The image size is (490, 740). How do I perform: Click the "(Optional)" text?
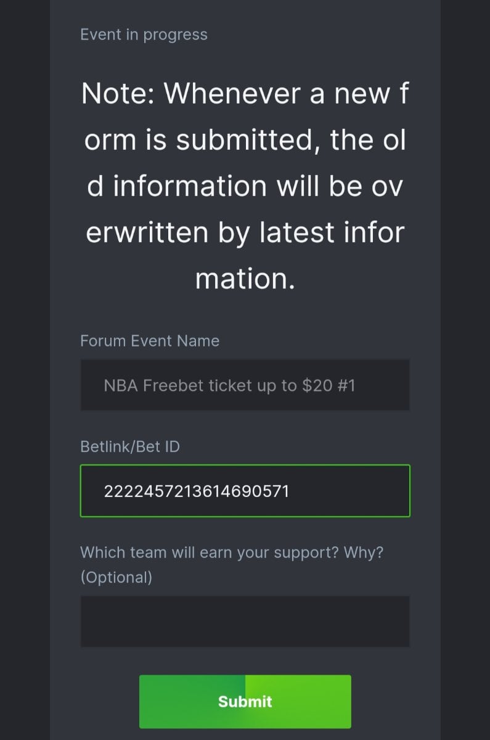tap(116, 577)
